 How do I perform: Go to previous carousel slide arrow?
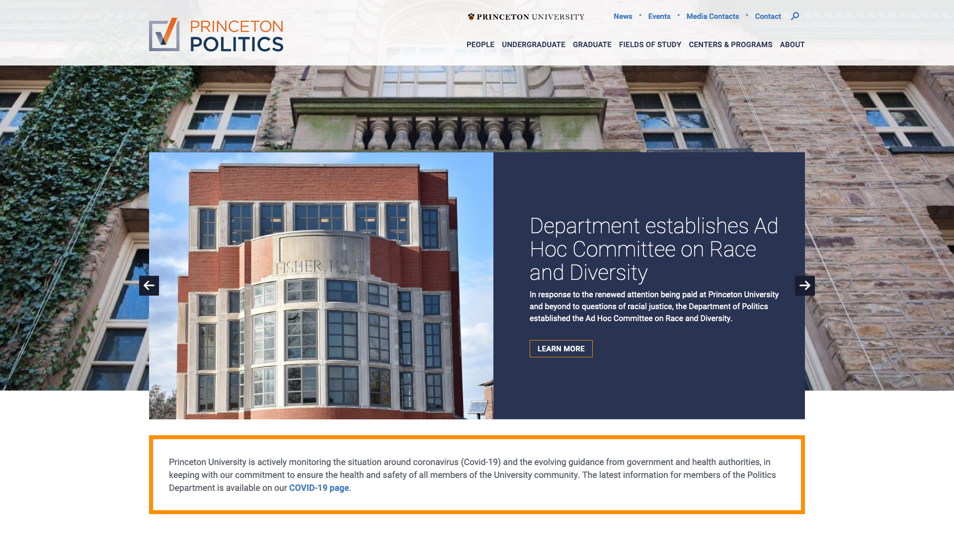(x=149, y=286)
